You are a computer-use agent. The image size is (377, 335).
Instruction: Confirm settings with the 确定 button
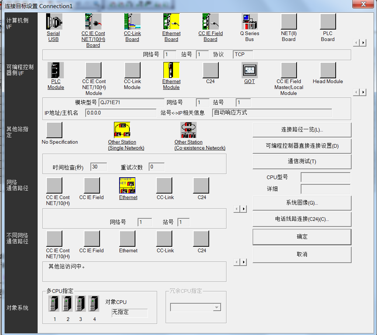(x=302, y=237)
